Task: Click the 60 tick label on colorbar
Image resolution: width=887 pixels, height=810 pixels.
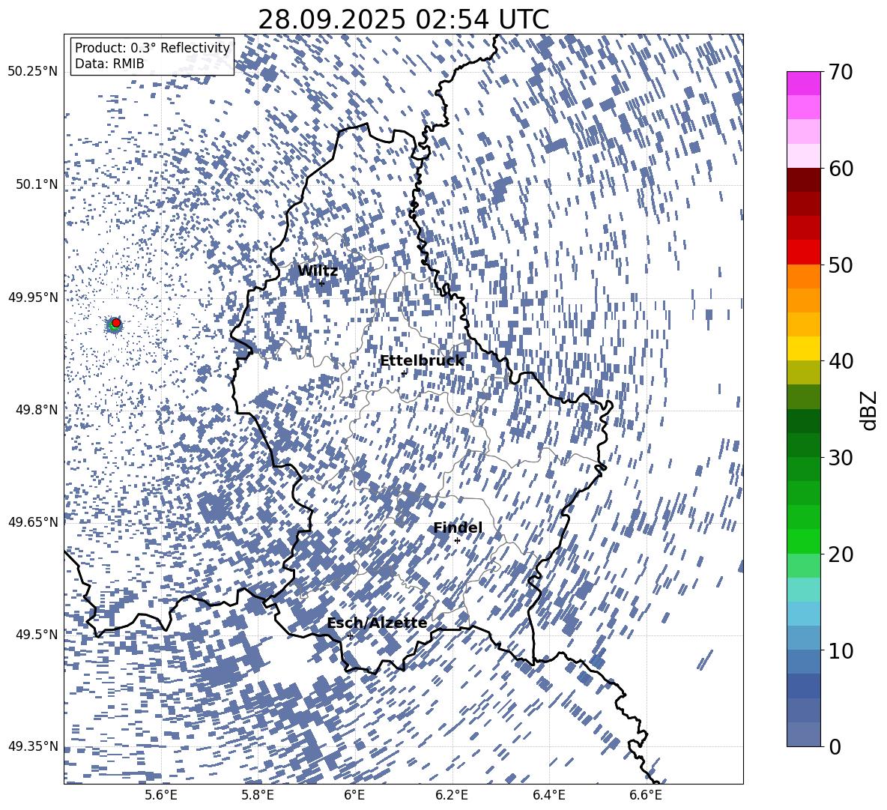Action: coord(841,169)
